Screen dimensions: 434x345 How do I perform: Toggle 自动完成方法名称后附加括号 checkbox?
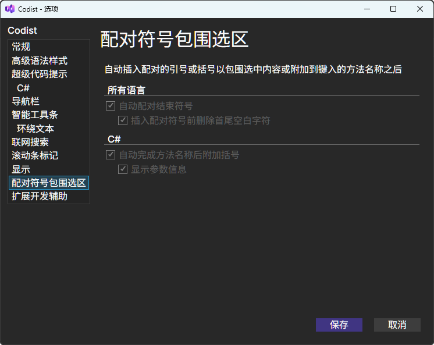coord(111,155)
